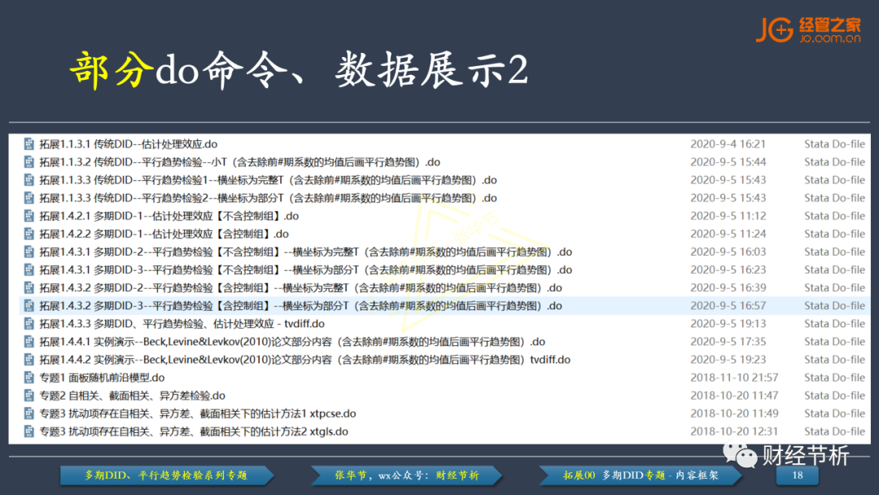Click the 经管之家 logo at top right

(807, 28)
